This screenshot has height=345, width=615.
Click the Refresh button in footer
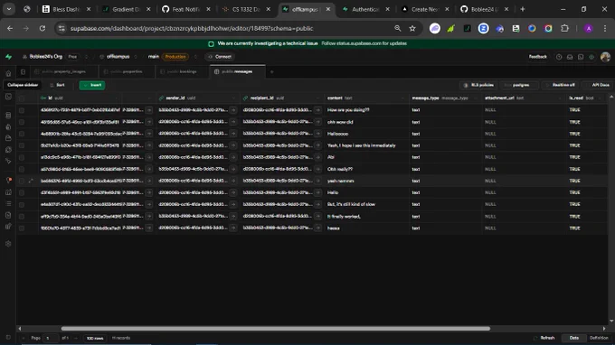(544, 338)
